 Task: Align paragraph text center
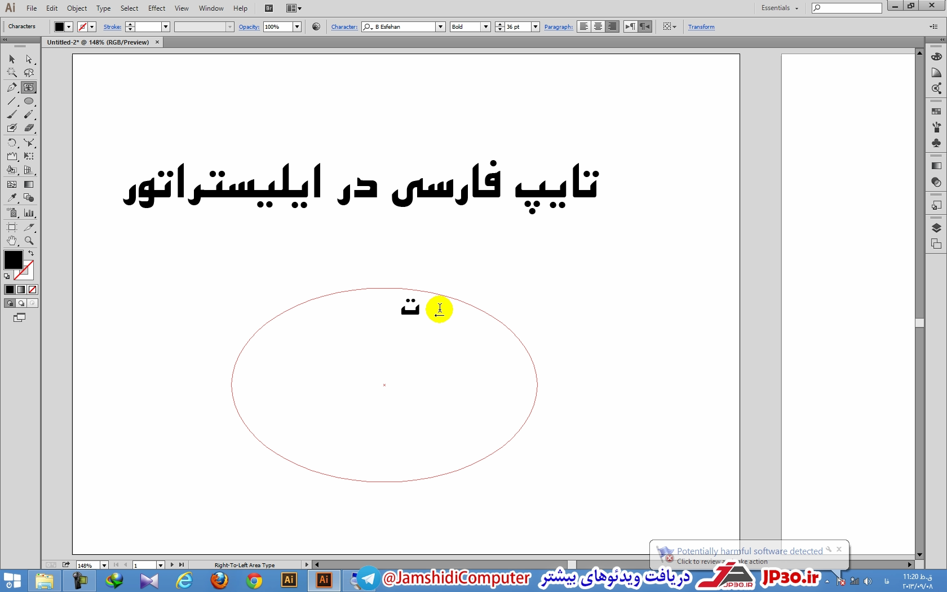click(598, 26)
